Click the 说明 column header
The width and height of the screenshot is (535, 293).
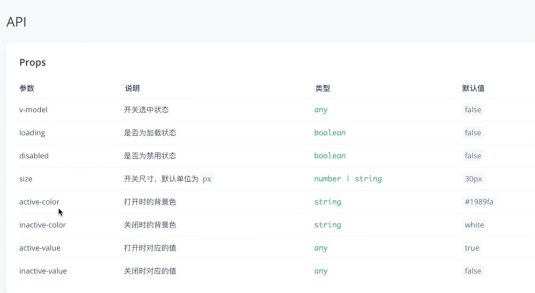[132, 88]
